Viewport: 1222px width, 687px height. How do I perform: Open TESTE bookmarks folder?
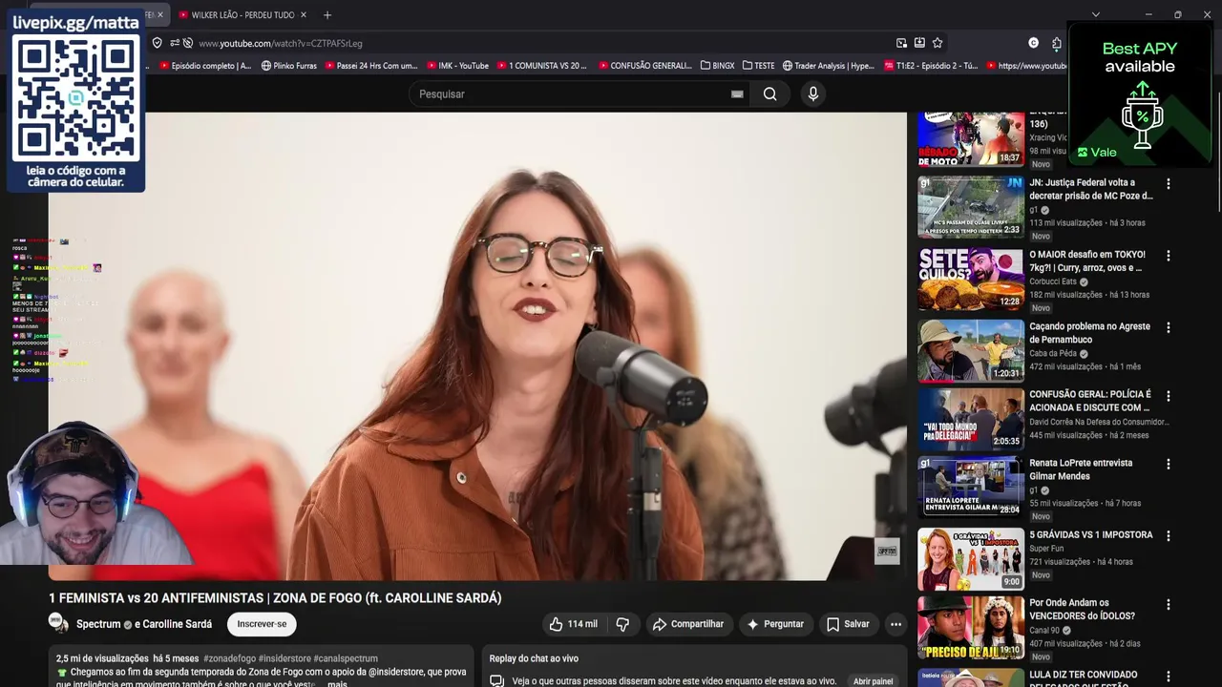[758, 66]
